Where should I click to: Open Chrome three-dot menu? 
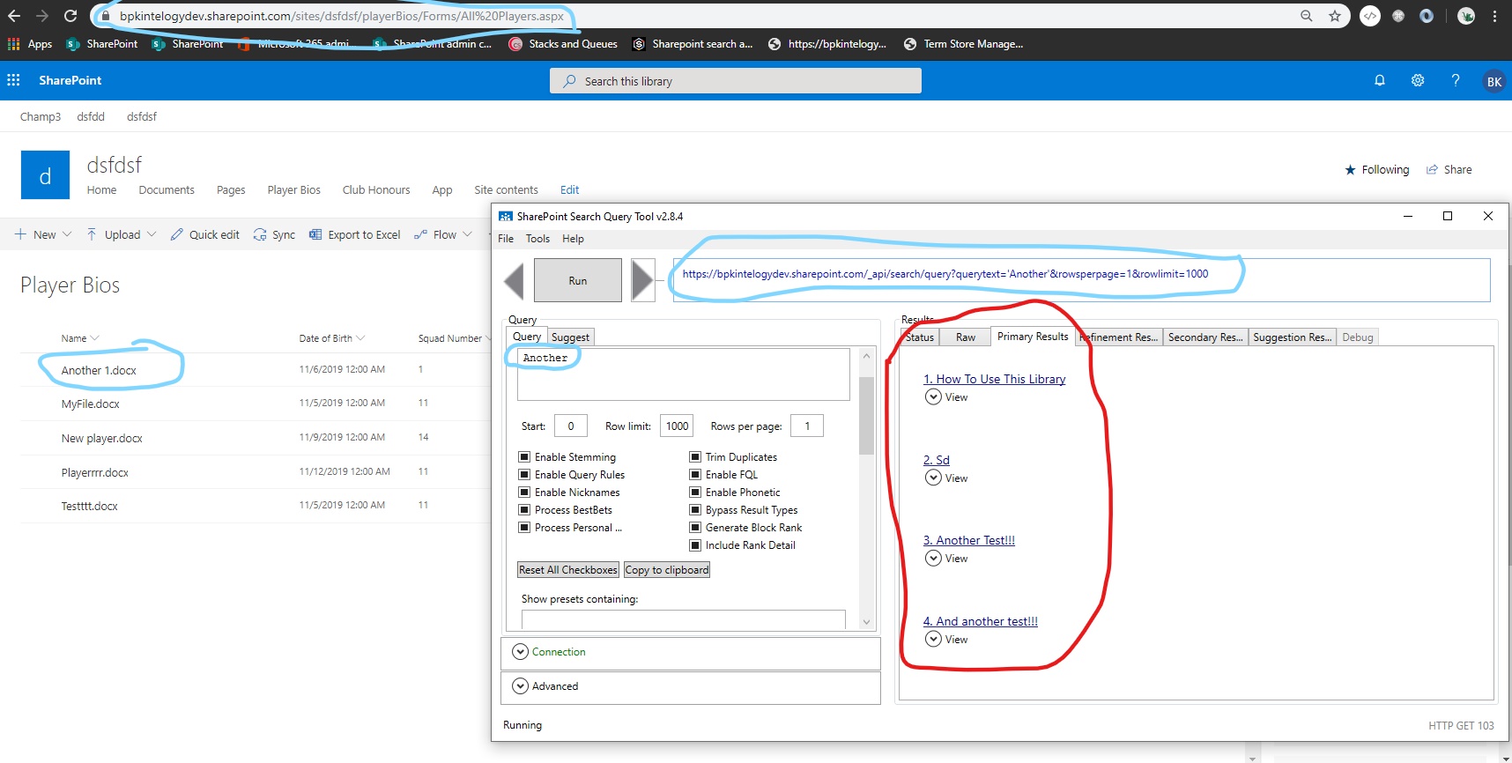(1495, 16)
